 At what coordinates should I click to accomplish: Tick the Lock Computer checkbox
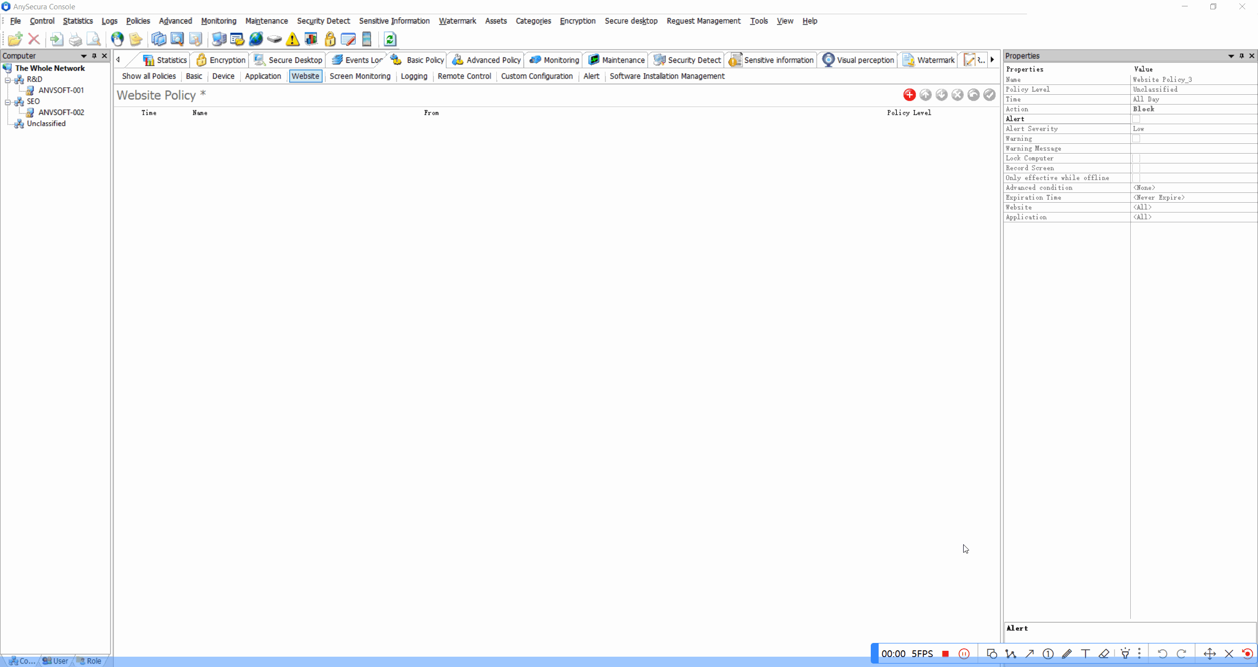(1136, 158)
